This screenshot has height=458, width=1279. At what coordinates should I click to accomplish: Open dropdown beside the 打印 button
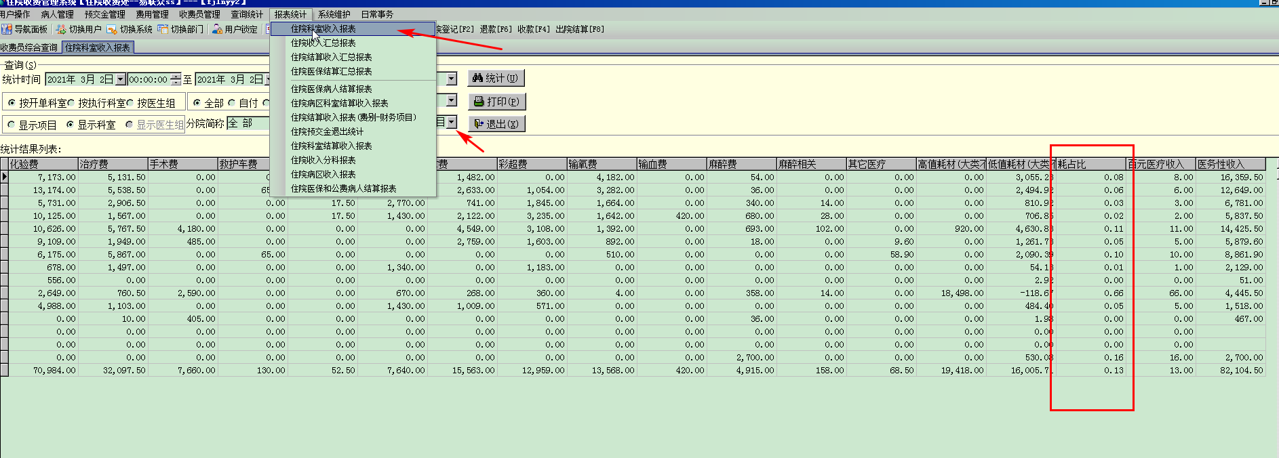452,101
